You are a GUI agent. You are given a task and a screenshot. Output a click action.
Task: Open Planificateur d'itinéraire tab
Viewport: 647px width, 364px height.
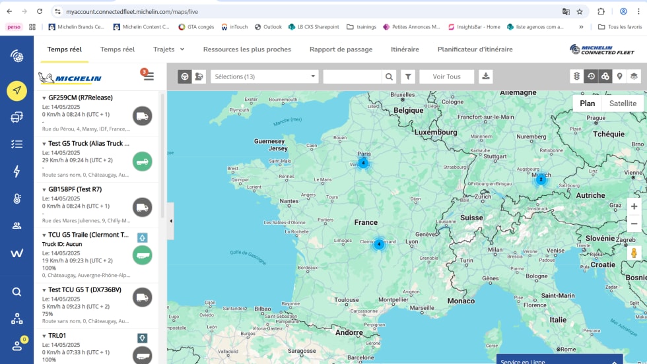[475, 49]
